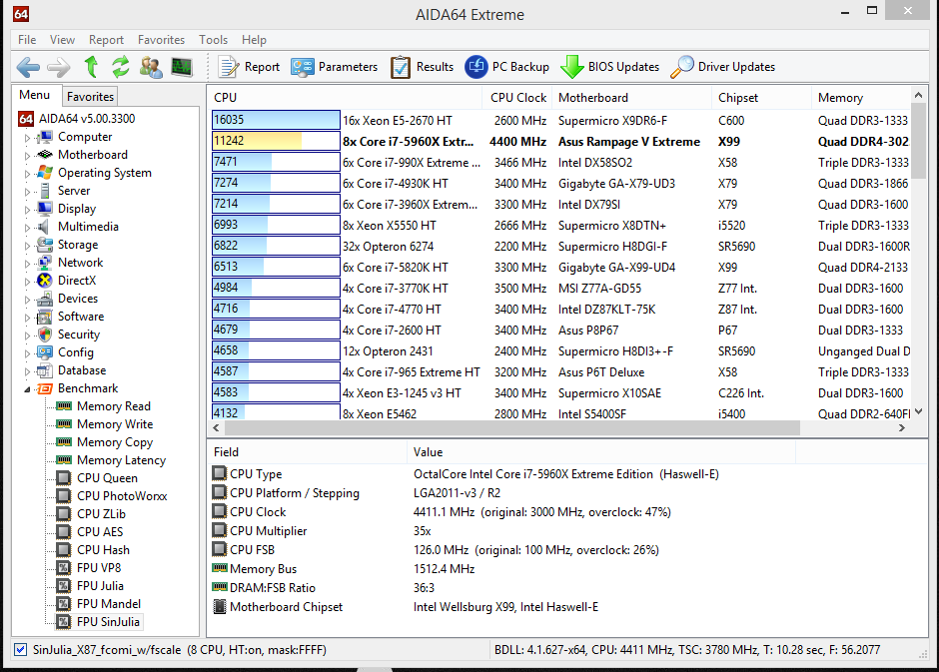The height and width of the screenshot is (672, 939).
Task: Open the CPU Queen benchmark
Action: (107, 477)
